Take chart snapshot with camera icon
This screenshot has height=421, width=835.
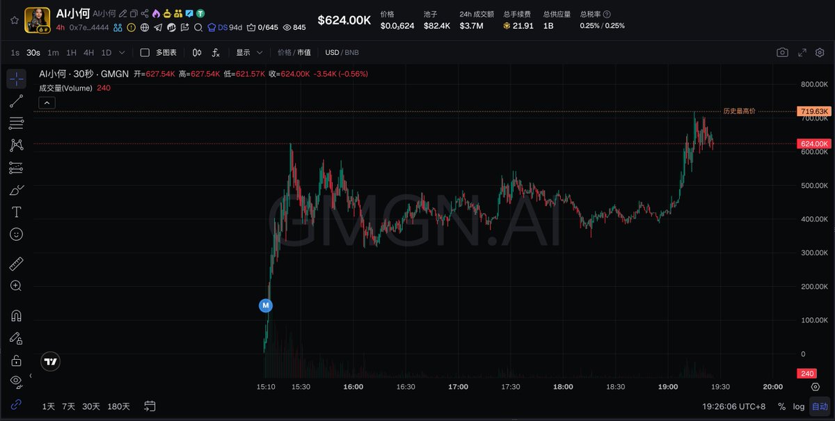pos(783,53)
